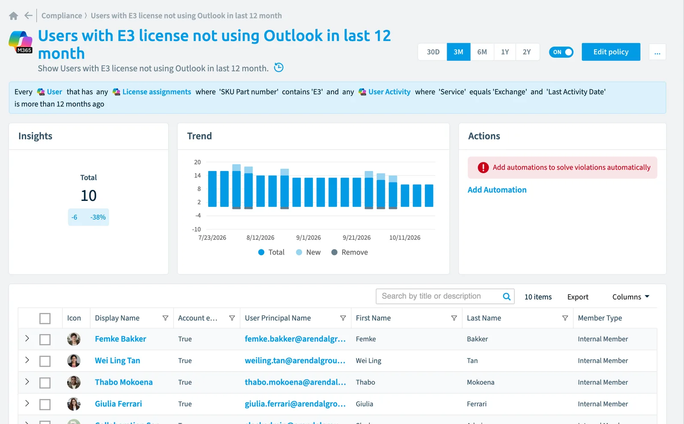Select the Giulia Ferrari row checkbox

[x=45, y=404]
